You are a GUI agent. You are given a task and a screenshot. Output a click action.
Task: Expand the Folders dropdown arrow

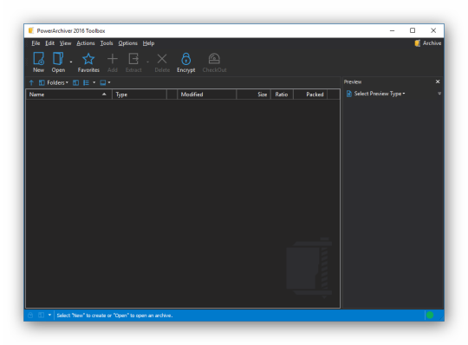tap(67, 82)
